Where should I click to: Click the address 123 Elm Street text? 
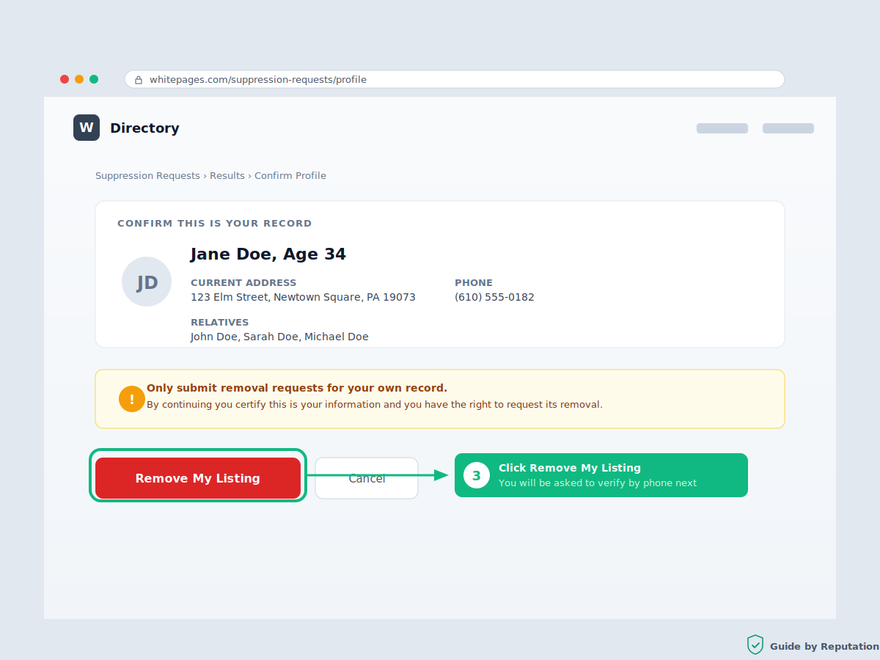[x=303, y=297]
